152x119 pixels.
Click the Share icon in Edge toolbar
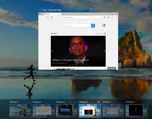coord(112,17)
